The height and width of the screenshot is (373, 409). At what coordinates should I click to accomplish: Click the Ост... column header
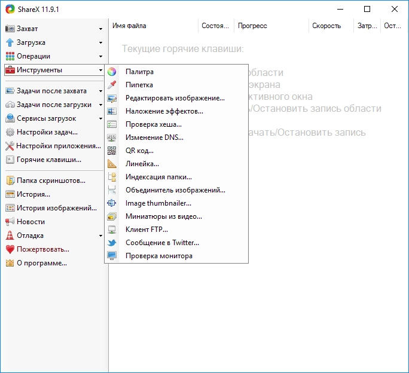(394, 26)
